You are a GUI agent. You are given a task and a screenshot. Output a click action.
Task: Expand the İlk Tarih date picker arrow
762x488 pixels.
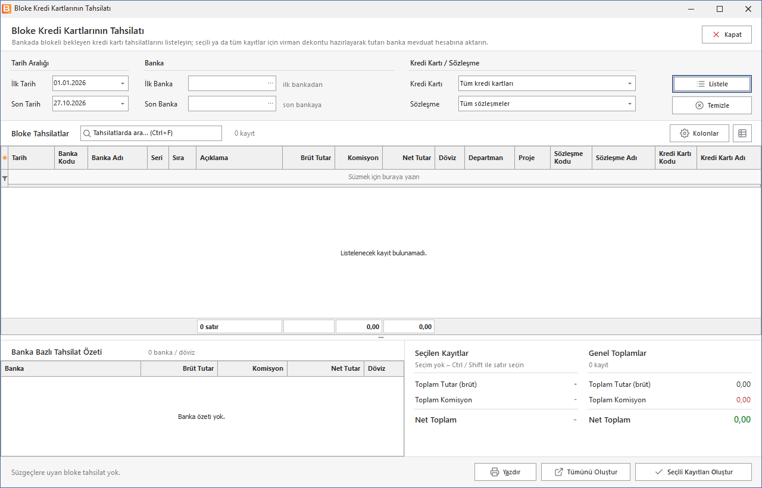coord(123,83)
